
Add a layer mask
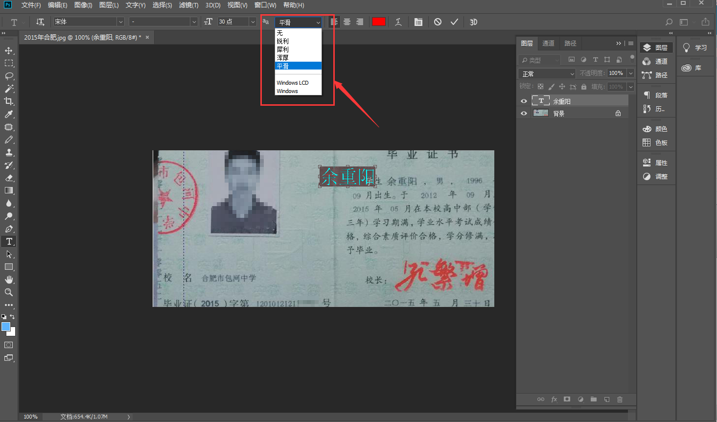pyautogui.click(x=567, y=399)
